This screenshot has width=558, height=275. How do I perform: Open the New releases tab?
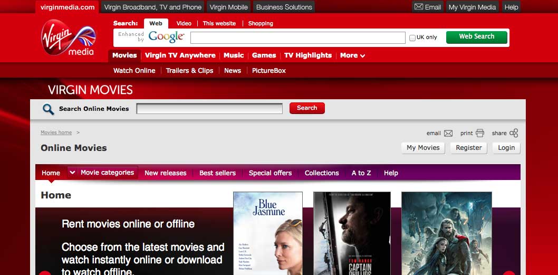click(x=165, y=173)
